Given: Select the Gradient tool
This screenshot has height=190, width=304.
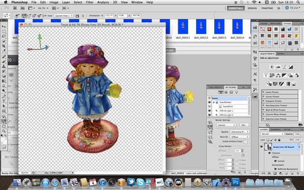Looking at the screenshot, I should coord(4,81).
